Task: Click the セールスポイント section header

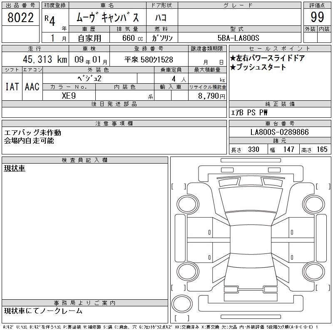Action: (280, 48)
